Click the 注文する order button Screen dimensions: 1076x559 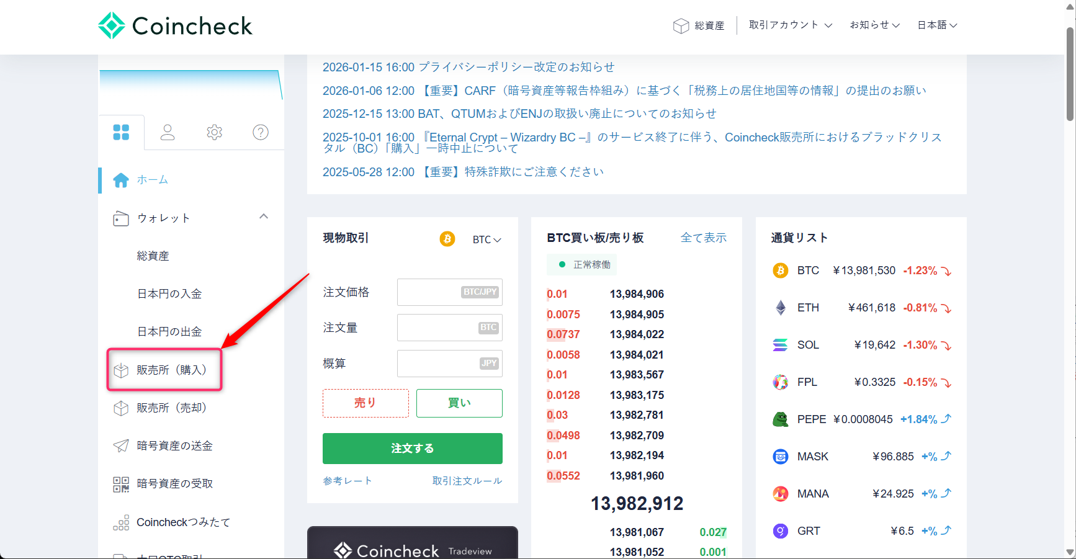413,449
